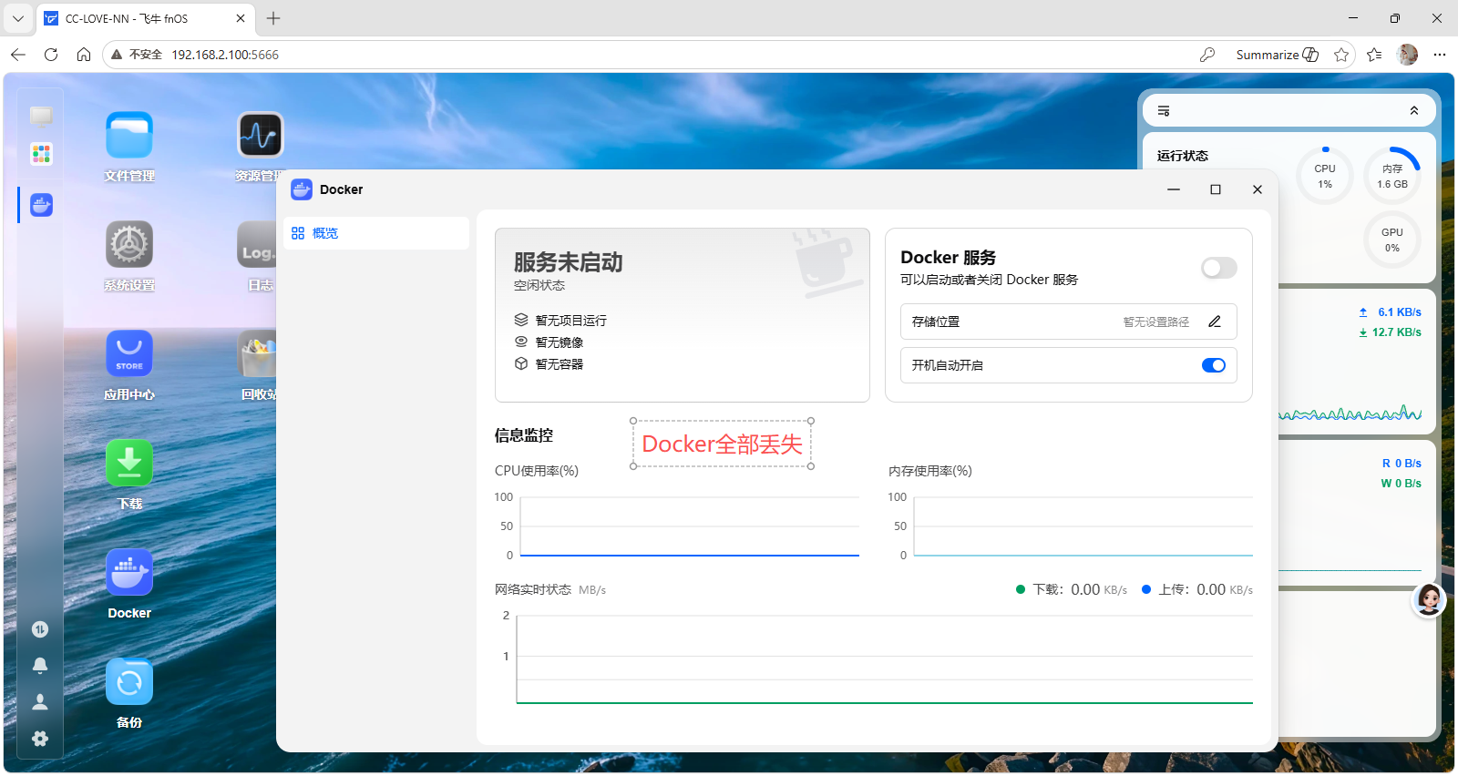Click the Summarize button in address bar
Image resolution: width=1458 pixels, height=776 pixels.
[1277, 55]
